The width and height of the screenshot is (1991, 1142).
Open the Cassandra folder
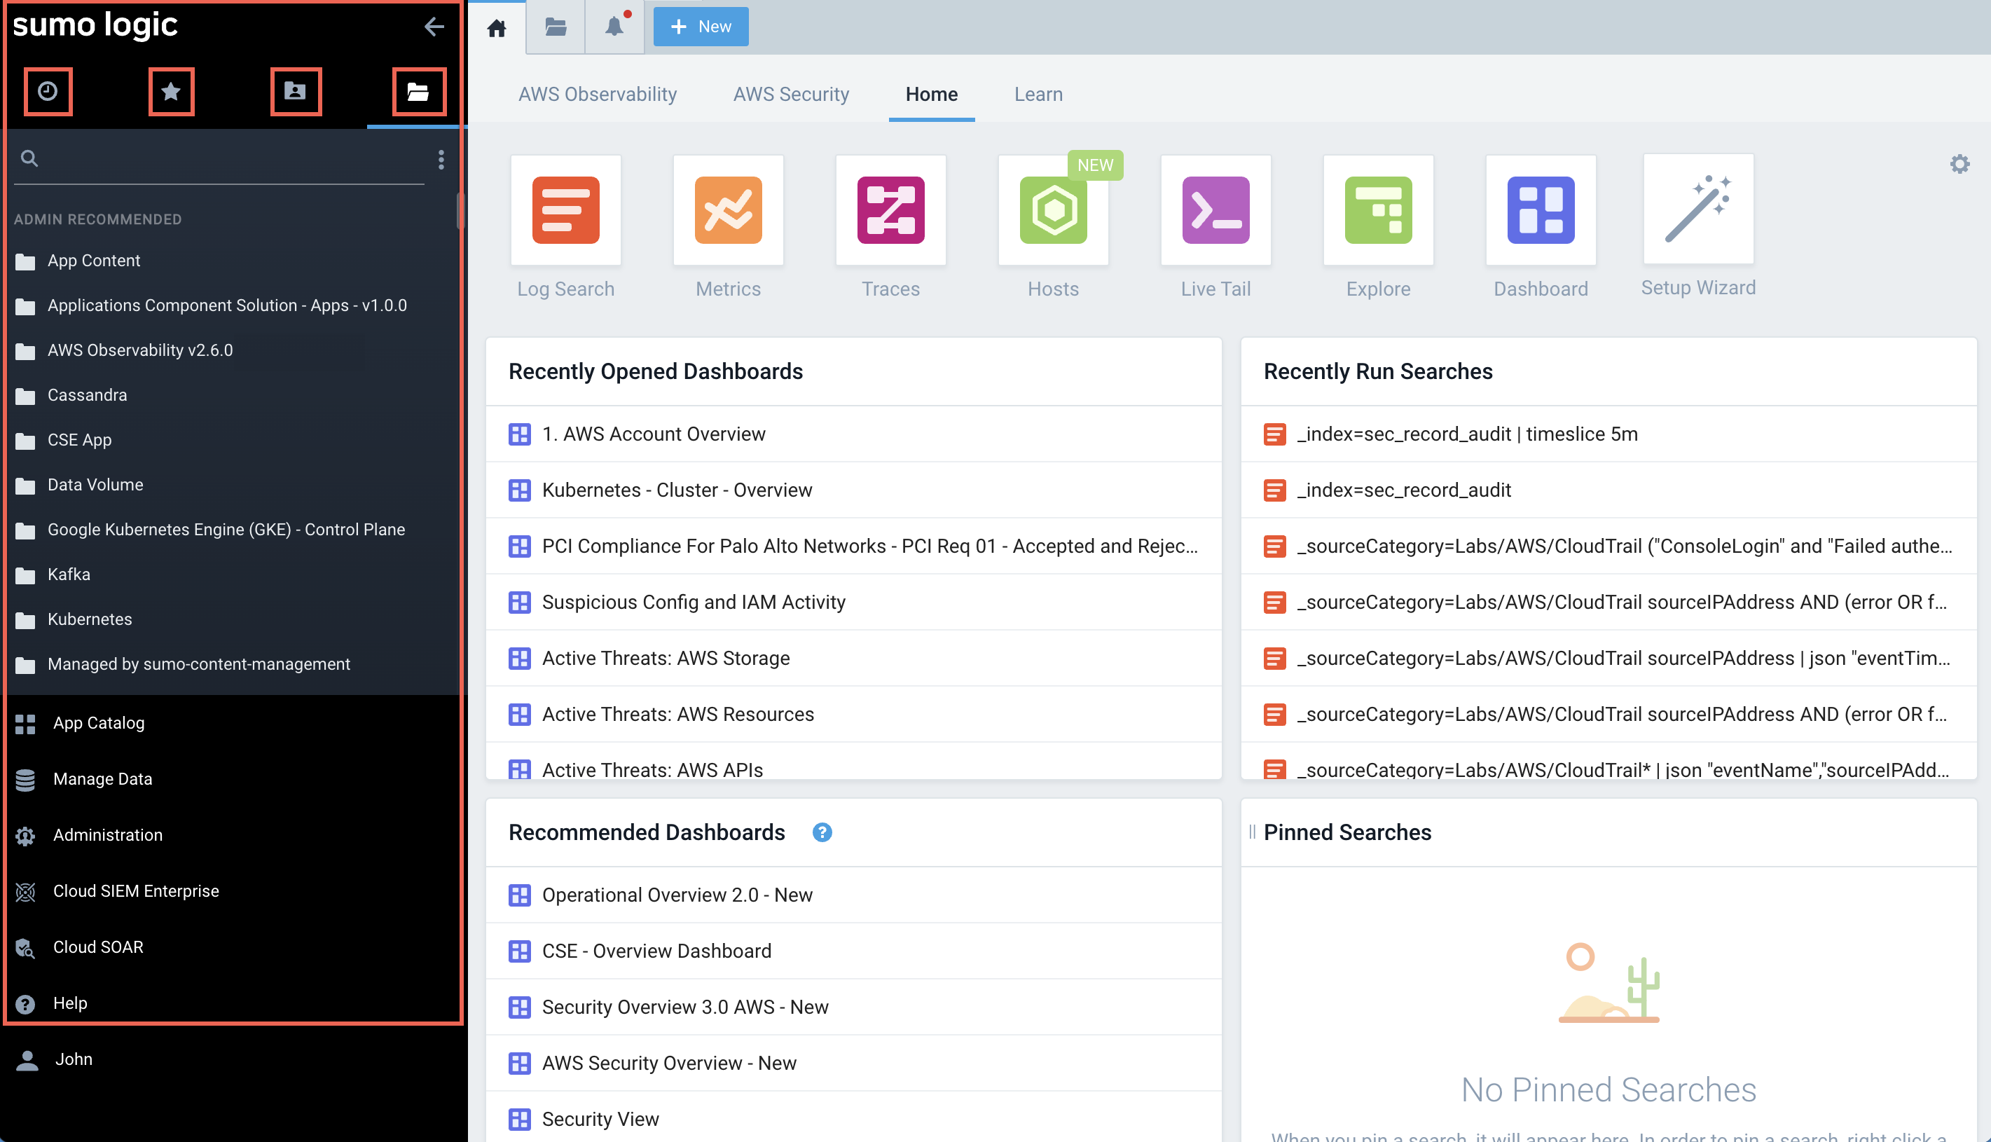[86, 394]
